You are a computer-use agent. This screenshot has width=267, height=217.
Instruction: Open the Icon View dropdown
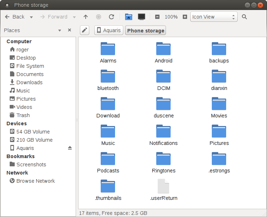(x=214, y=17)
